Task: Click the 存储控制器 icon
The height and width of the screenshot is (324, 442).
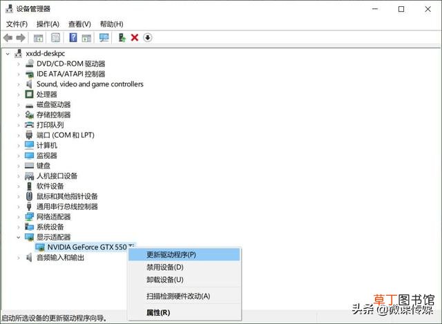Action: pyautogui.click(x=29, y=115)
